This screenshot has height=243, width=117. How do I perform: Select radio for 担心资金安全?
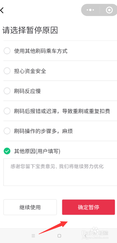pos(7,71)
